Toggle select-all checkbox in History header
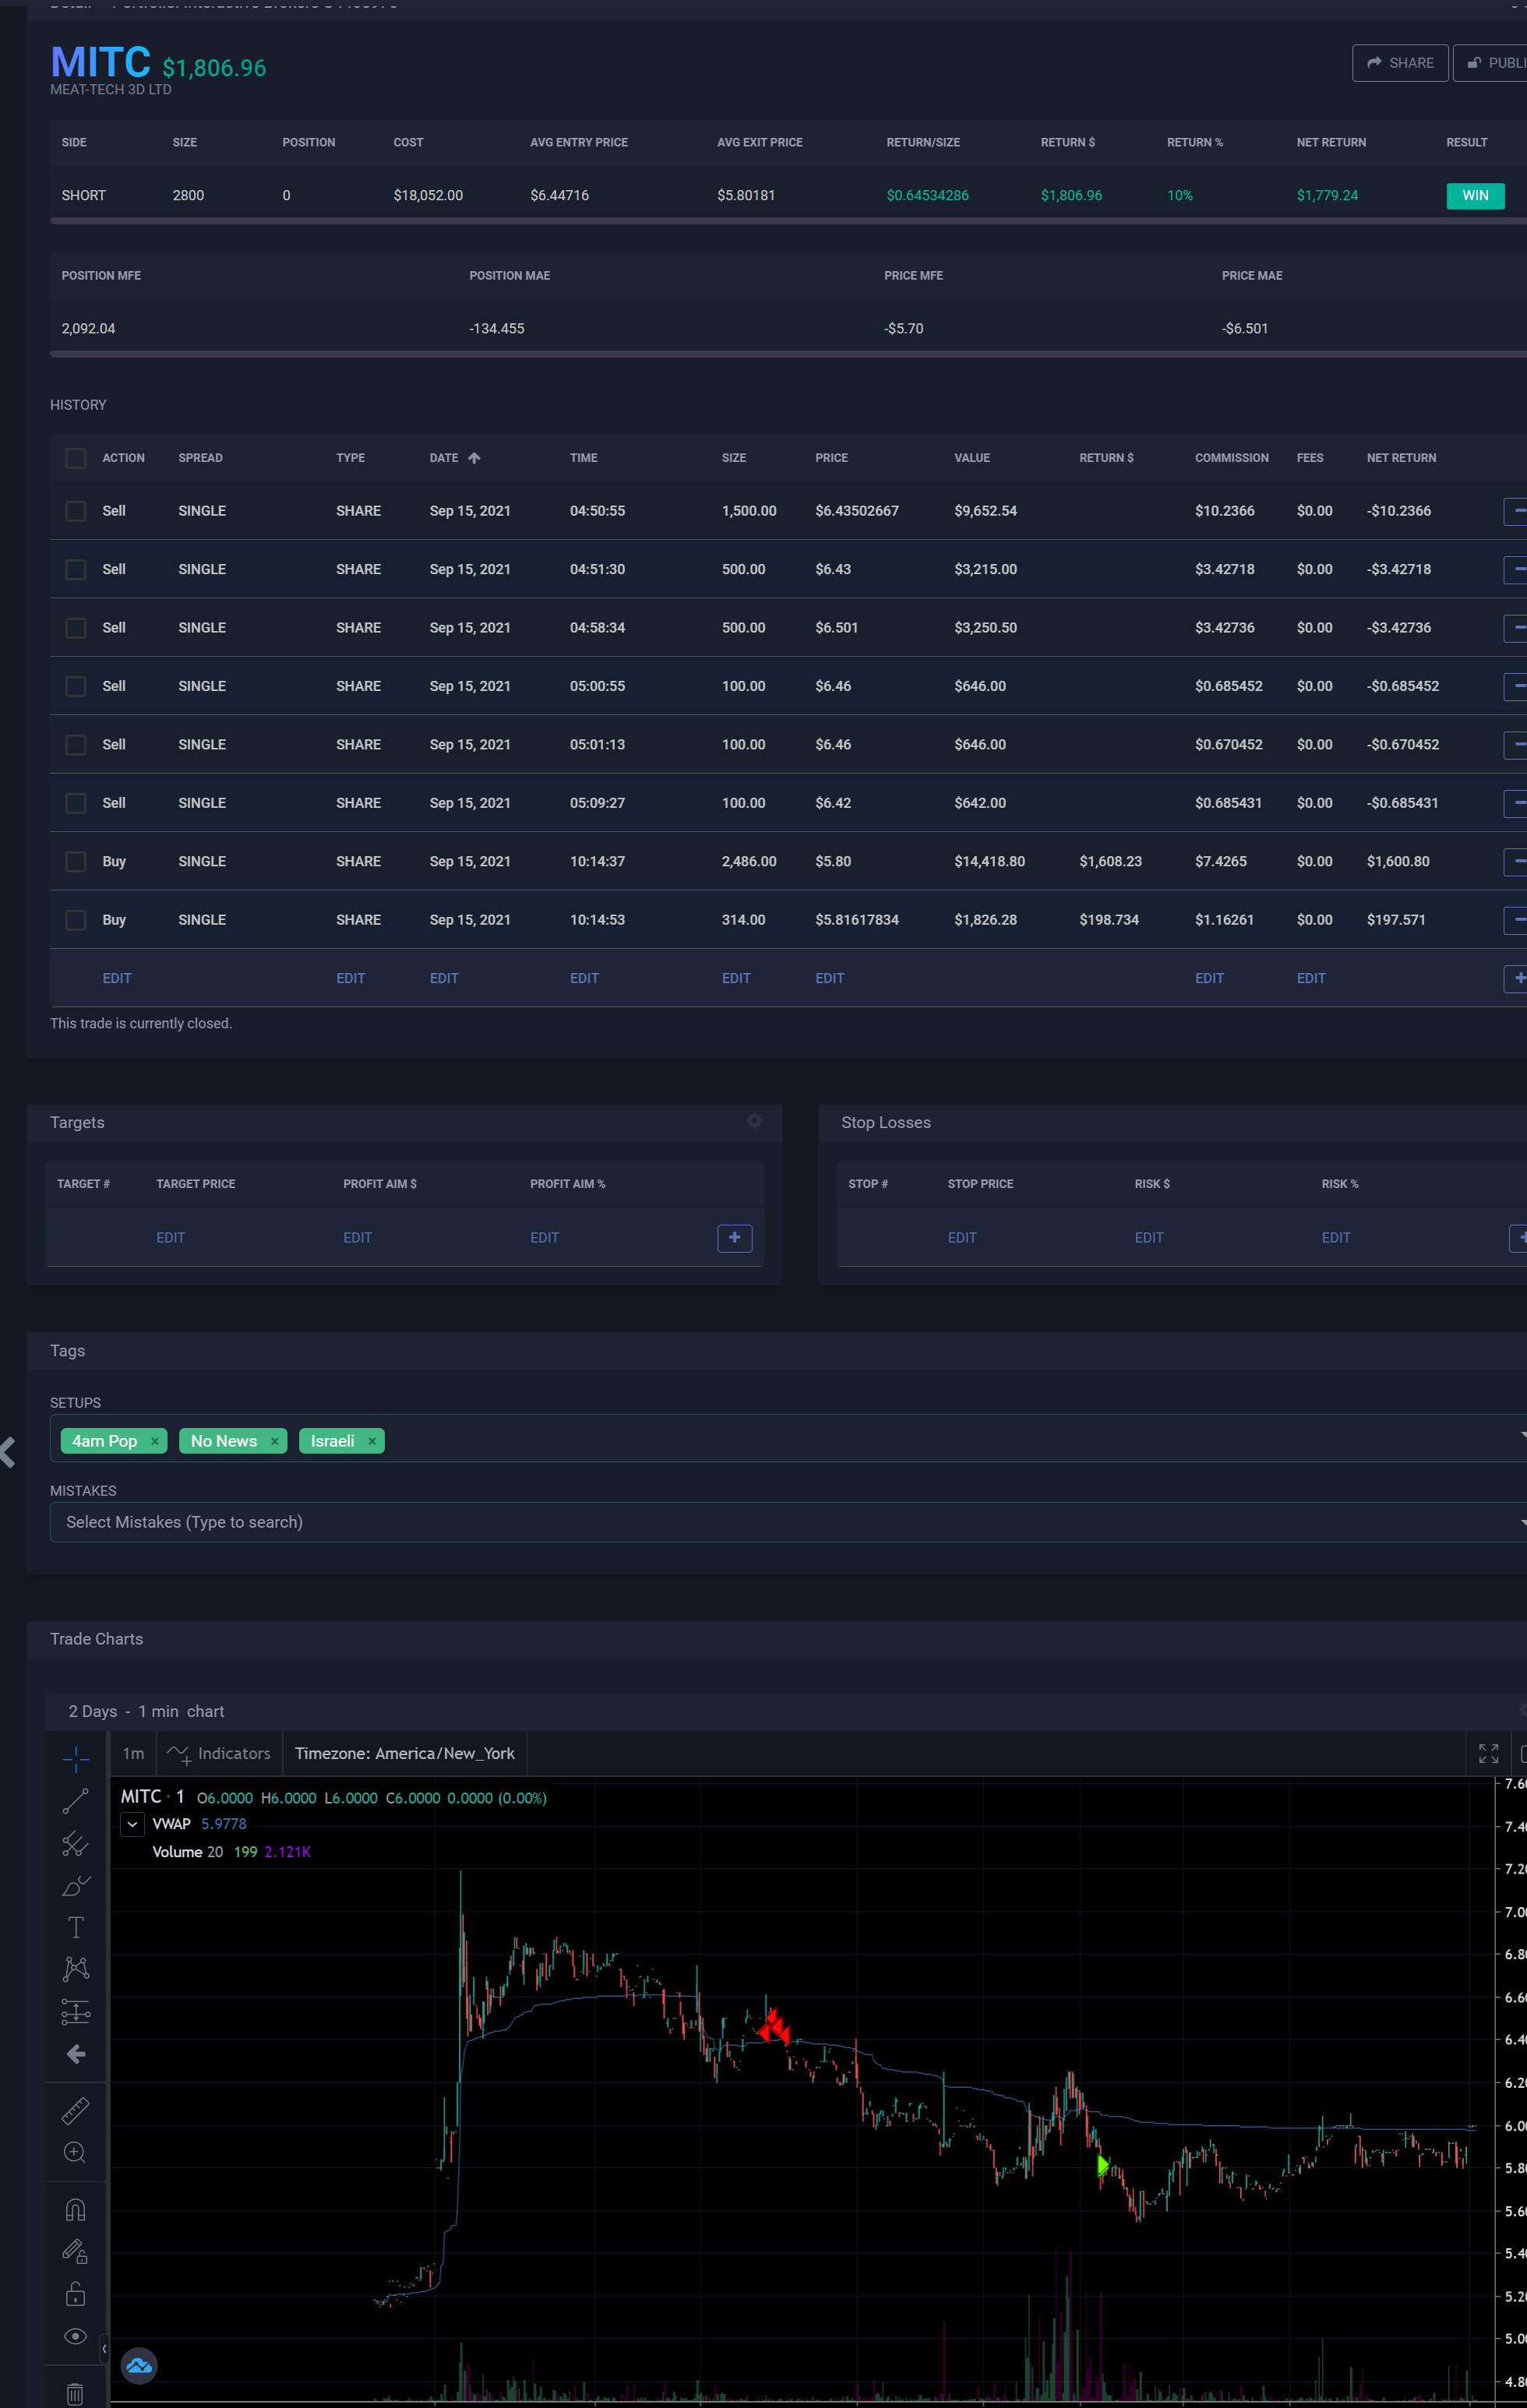 [x=76, y=458]
